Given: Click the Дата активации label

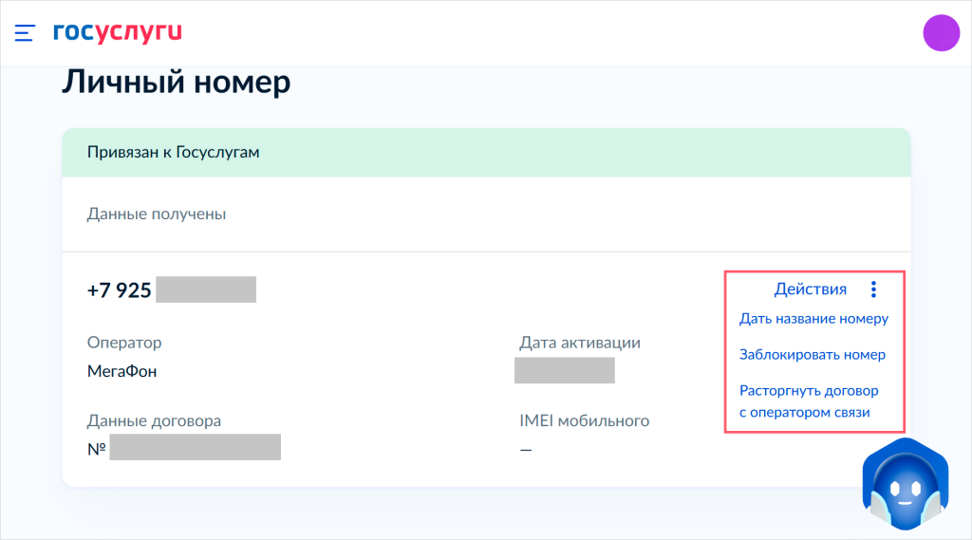Looking at the screenshot, I should [580, 343].
